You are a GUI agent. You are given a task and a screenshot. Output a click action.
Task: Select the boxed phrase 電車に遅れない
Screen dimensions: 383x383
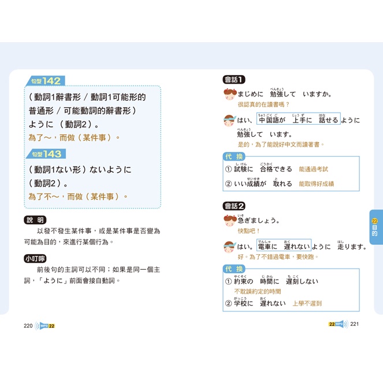(284, 247)
